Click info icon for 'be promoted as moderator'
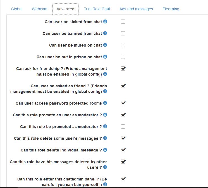 pyautogui.click(x=105, y=126)
